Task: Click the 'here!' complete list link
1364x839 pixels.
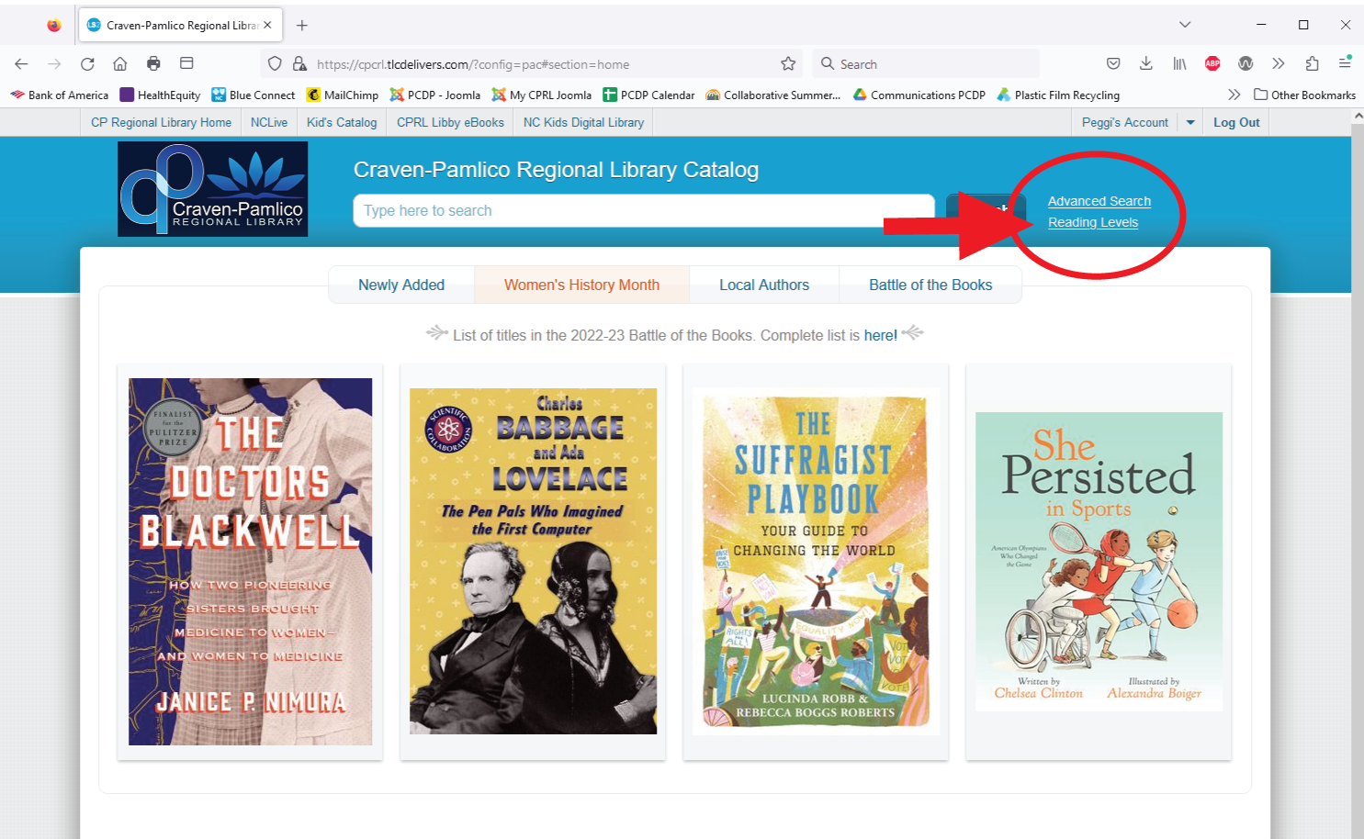Action: point(881,335)
